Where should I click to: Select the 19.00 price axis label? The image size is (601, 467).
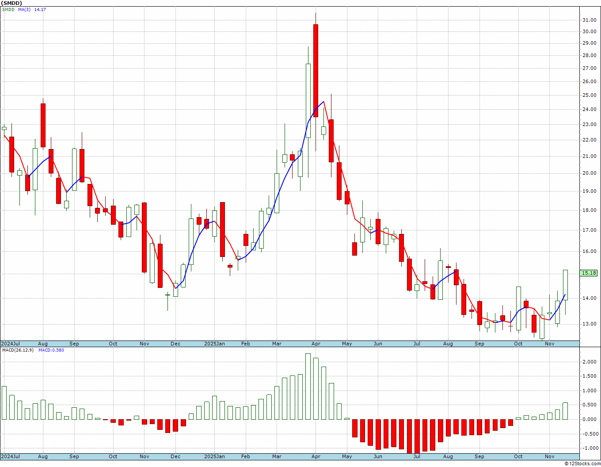[590, 191]
